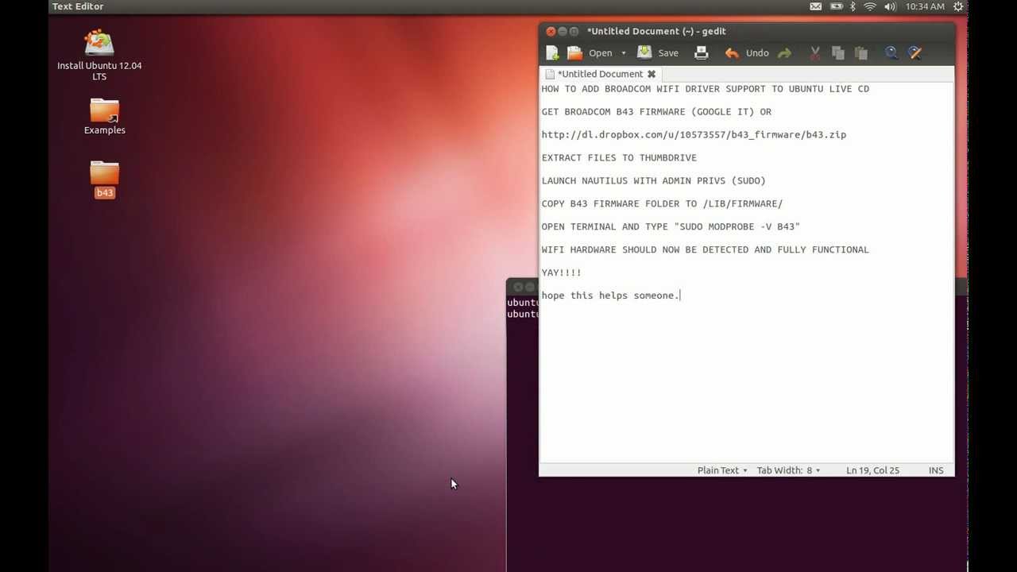Redo the last undone action

coord(784,53)
